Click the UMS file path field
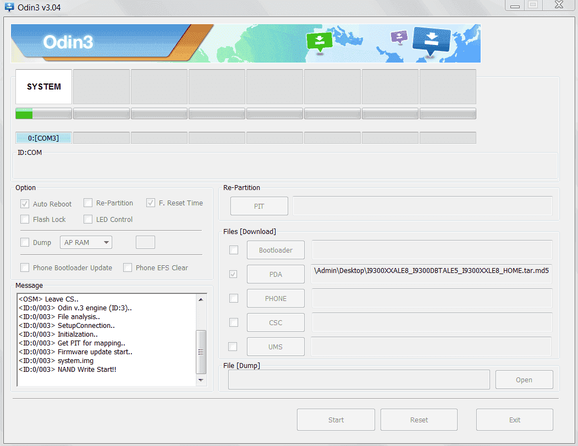The height and width of the screenshot is (446, 578). click(x=431, y=346)
